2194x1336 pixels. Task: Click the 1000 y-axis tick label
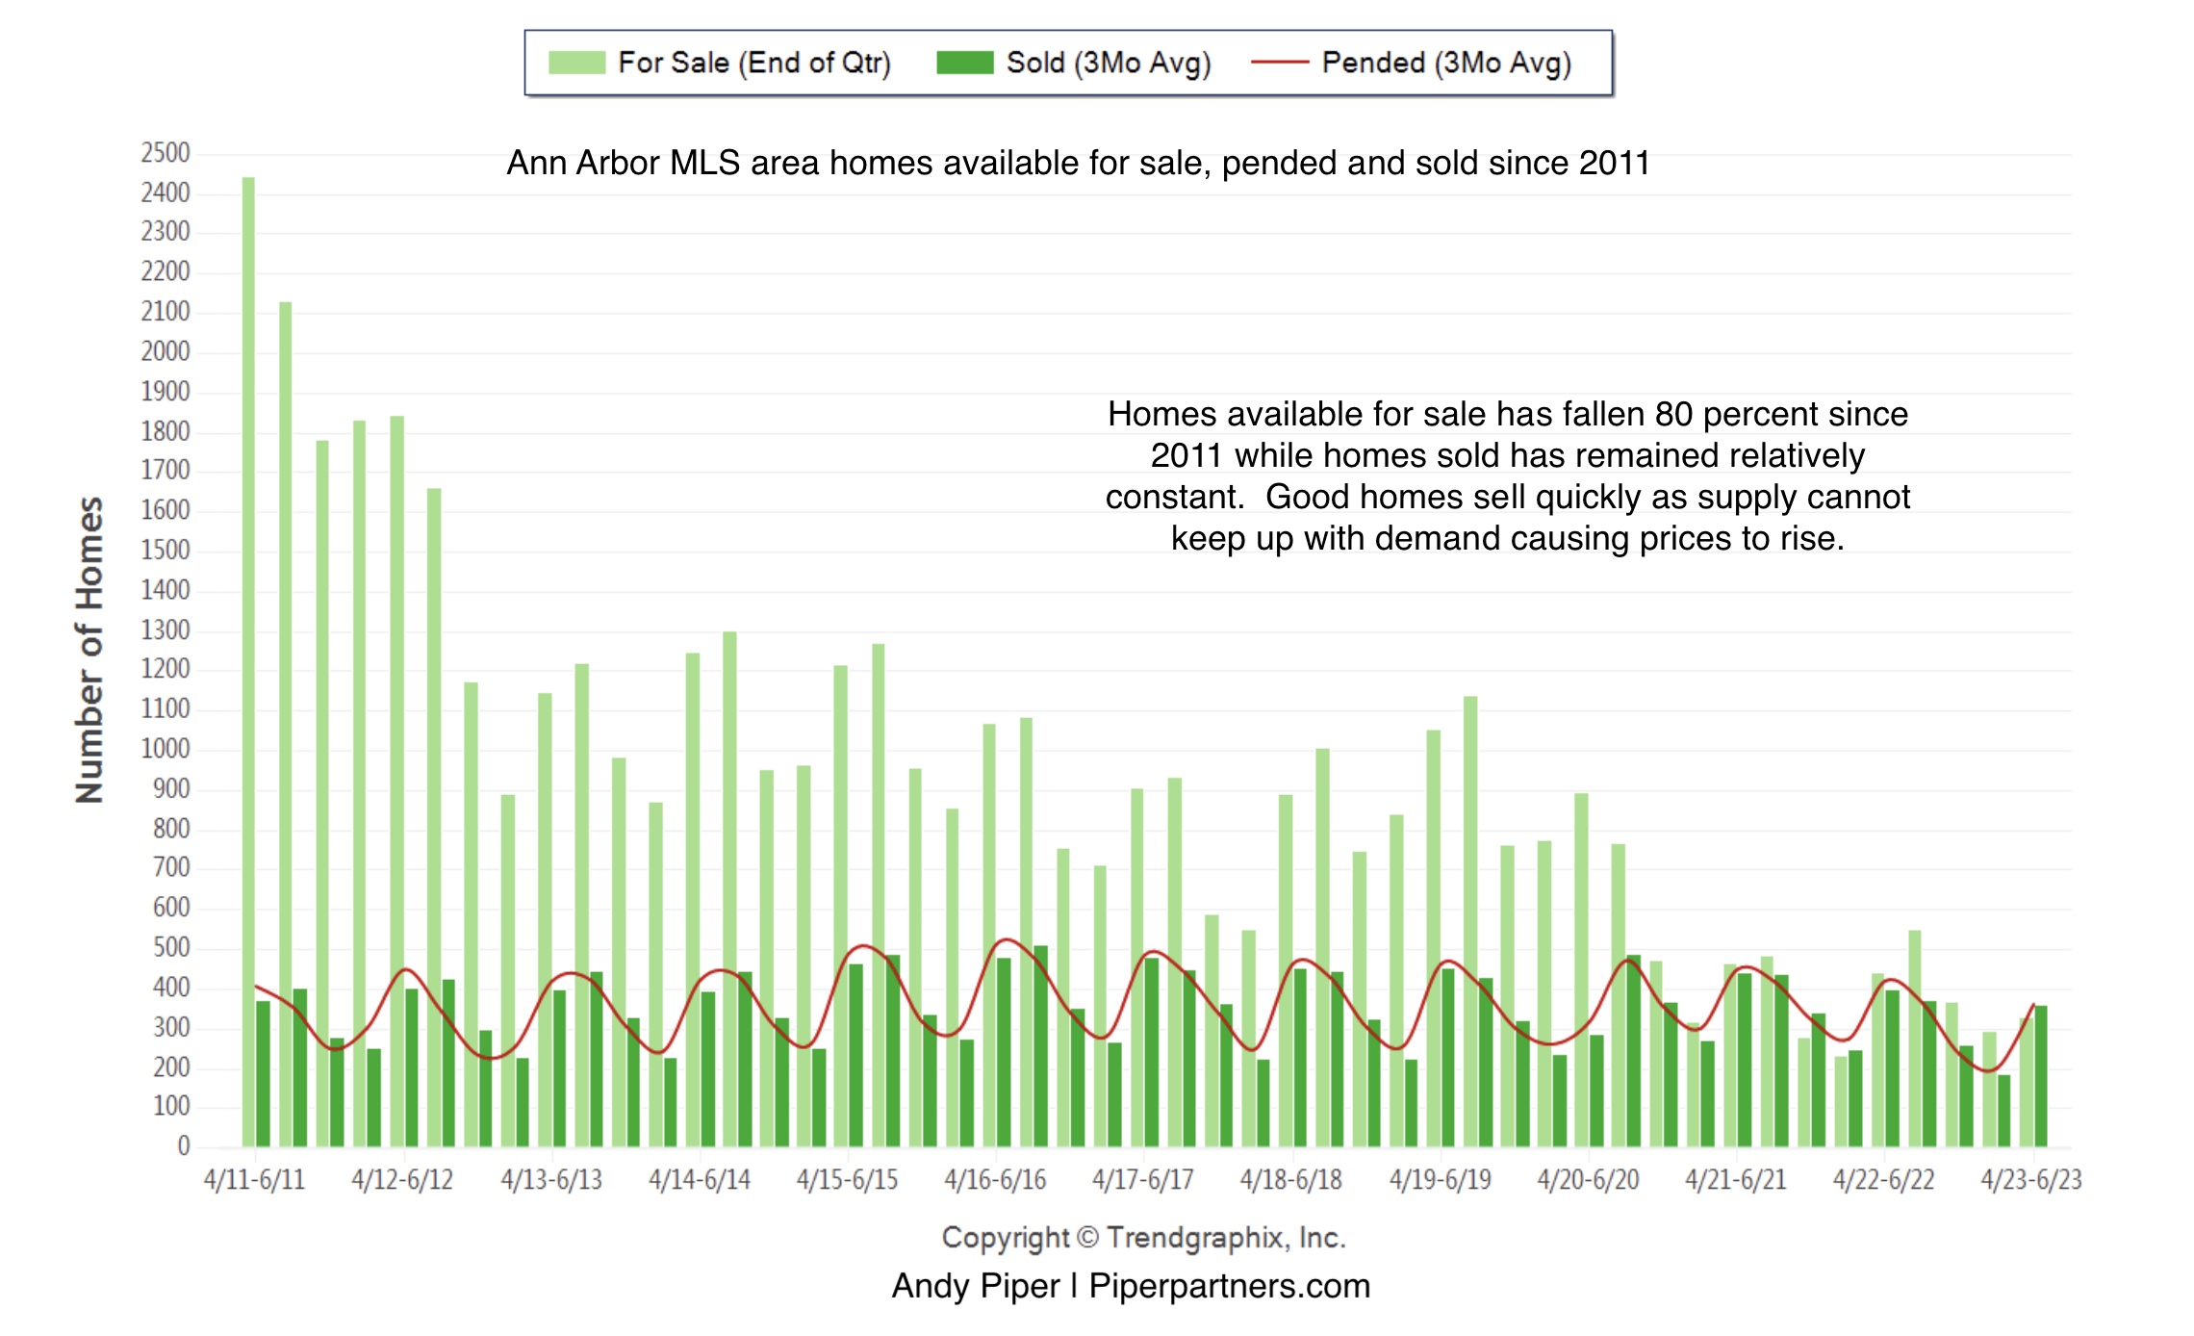pyautogui.click(x=166, y=749)
